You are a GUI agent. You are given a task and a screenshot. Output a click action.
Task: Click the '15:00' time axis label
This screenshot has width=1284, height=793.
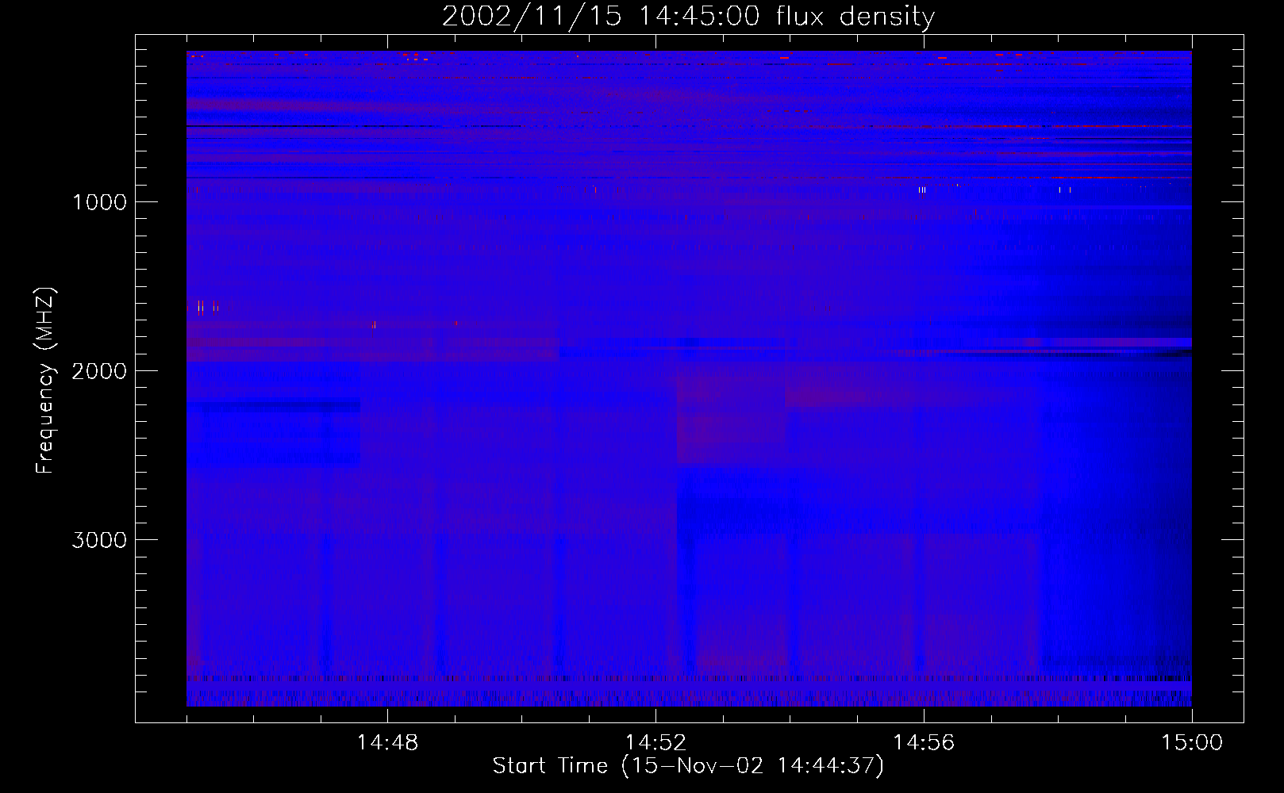1192,743
